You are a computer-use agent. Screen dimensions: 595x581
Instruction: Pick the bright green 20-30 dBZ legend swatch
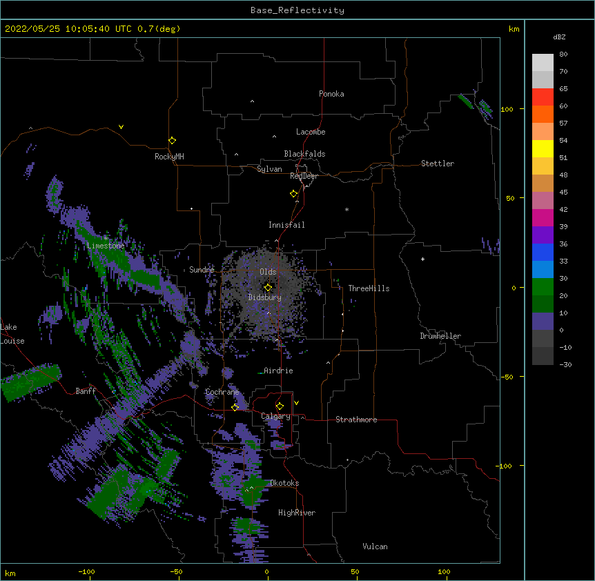click(x=543, y=287)
